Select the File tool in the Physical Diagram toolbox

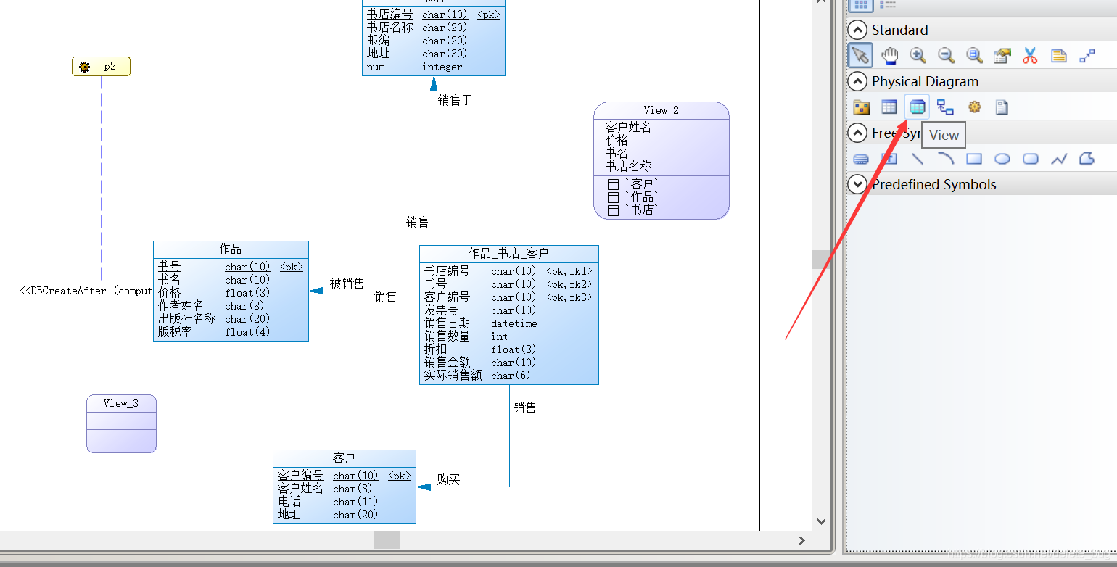click(x=1002, y=107)
